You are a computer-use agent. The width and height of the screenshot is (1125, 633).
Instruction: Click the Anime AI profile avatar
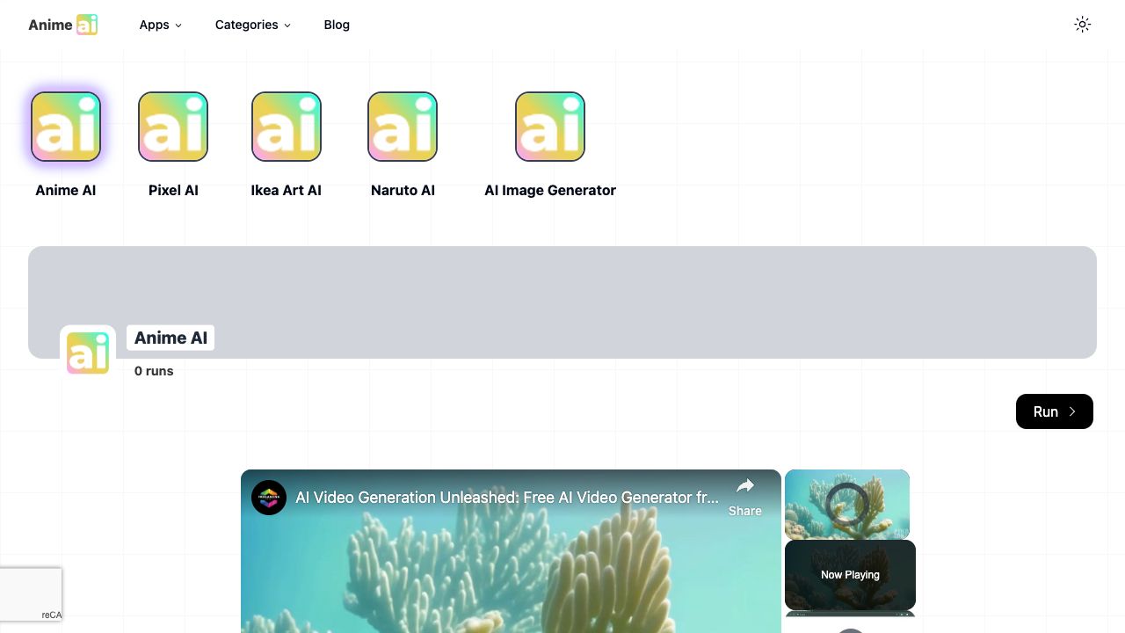[x=88, y=353]
